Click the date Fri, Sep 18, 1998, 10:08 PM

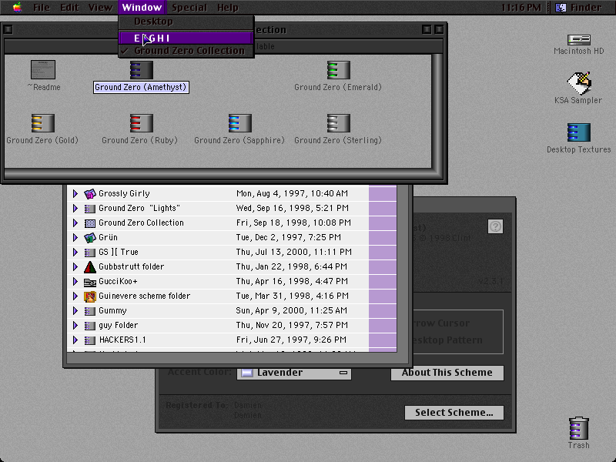pyautogui.click(x=293, y=223)
